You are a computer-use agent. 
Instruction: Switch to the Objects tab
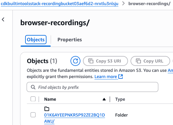click(x=36, y=40)
